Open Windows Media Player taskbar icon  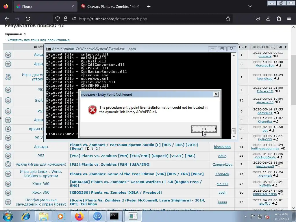tap(61, 216)
